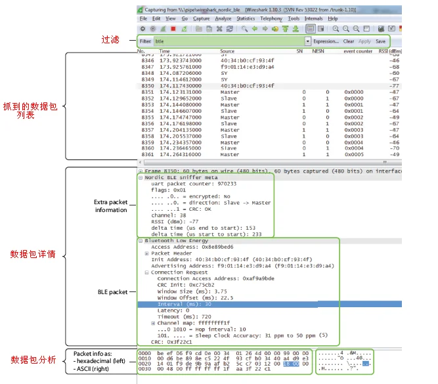This screenshot has width=438, height=384.
Task: Open the Tools menu
Action: [x=294, y=19]
